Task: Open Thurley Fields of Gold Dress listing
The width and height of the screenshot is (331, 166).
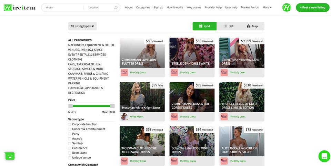Action: tap(242, 97)
